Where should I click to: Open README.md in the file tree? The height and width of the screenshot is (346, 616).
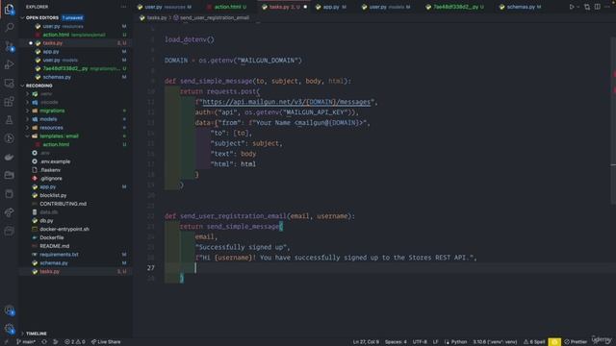pyautogui.click(x=54, y=246)
